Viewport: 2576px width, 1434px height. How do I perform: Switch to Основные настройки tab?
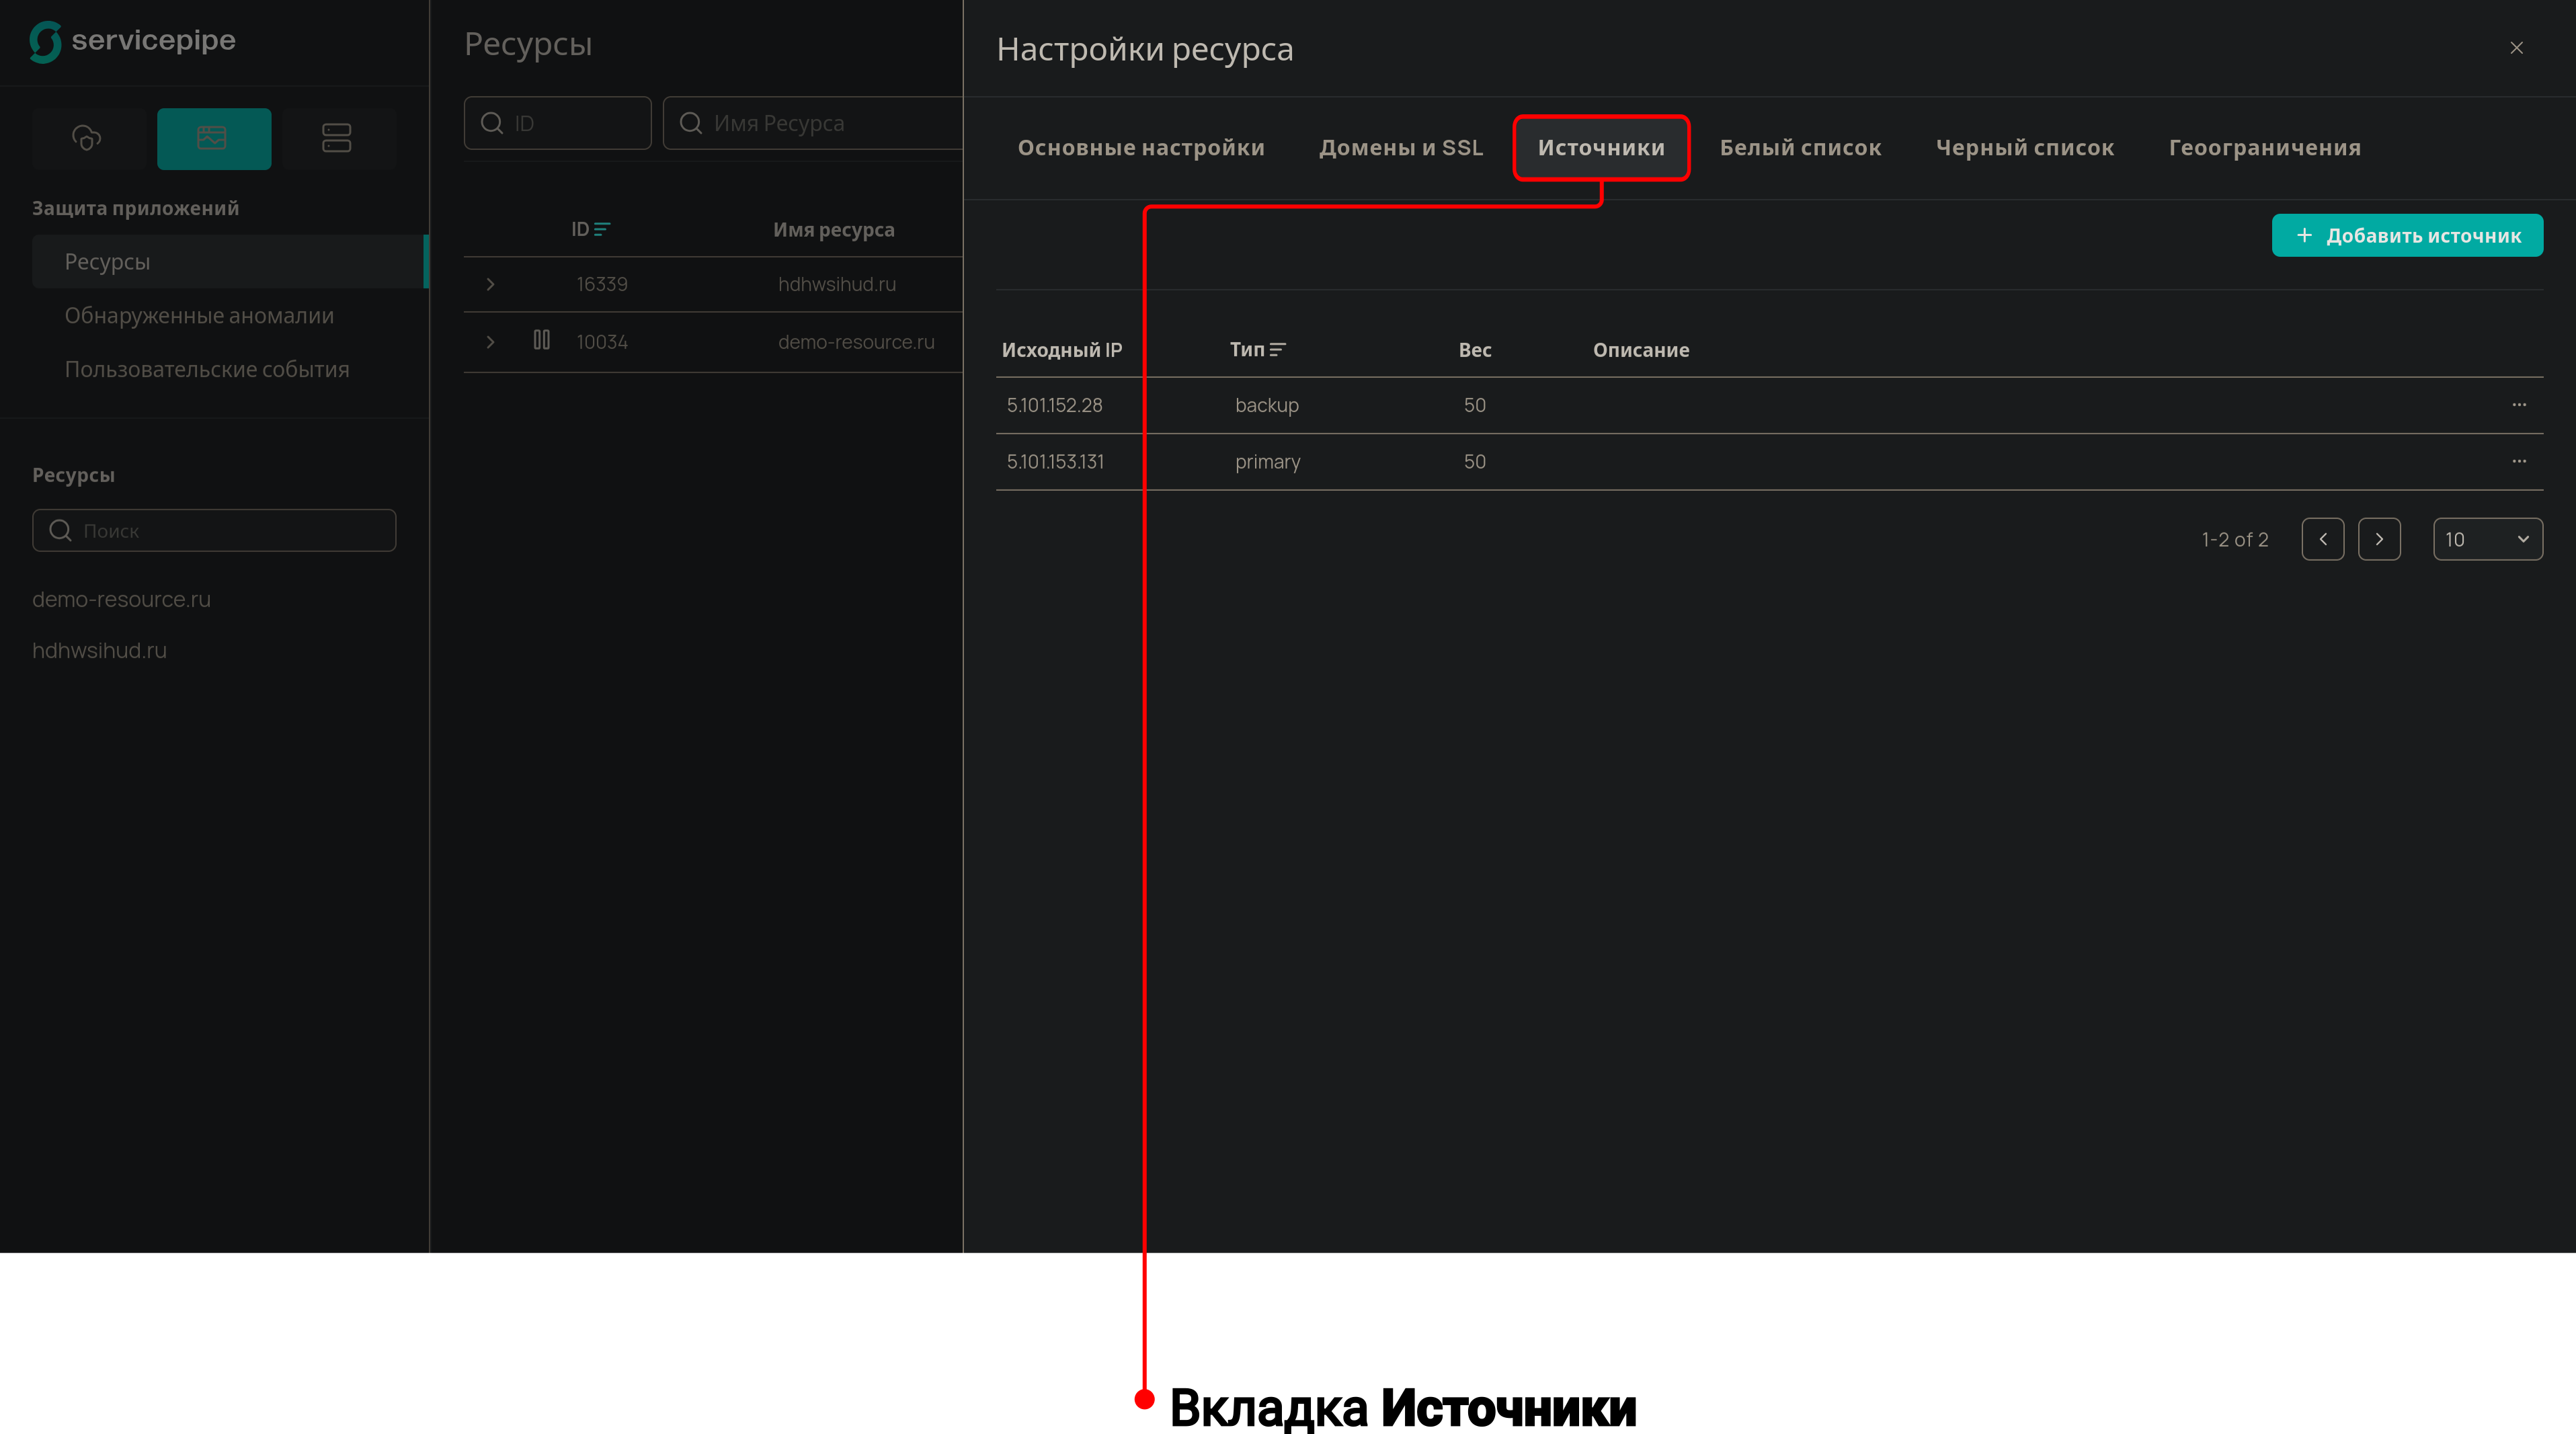pyautogui.click(x=1141, y=148)
